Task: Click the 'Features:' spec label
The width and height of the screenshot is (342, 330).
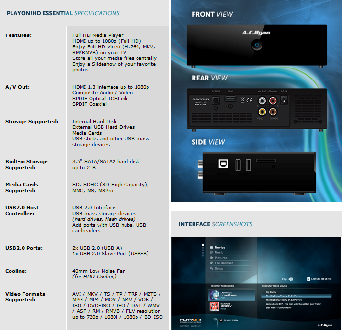Action: pos(18,35)
